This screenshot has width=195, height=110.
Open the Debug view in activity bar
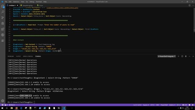3,24
